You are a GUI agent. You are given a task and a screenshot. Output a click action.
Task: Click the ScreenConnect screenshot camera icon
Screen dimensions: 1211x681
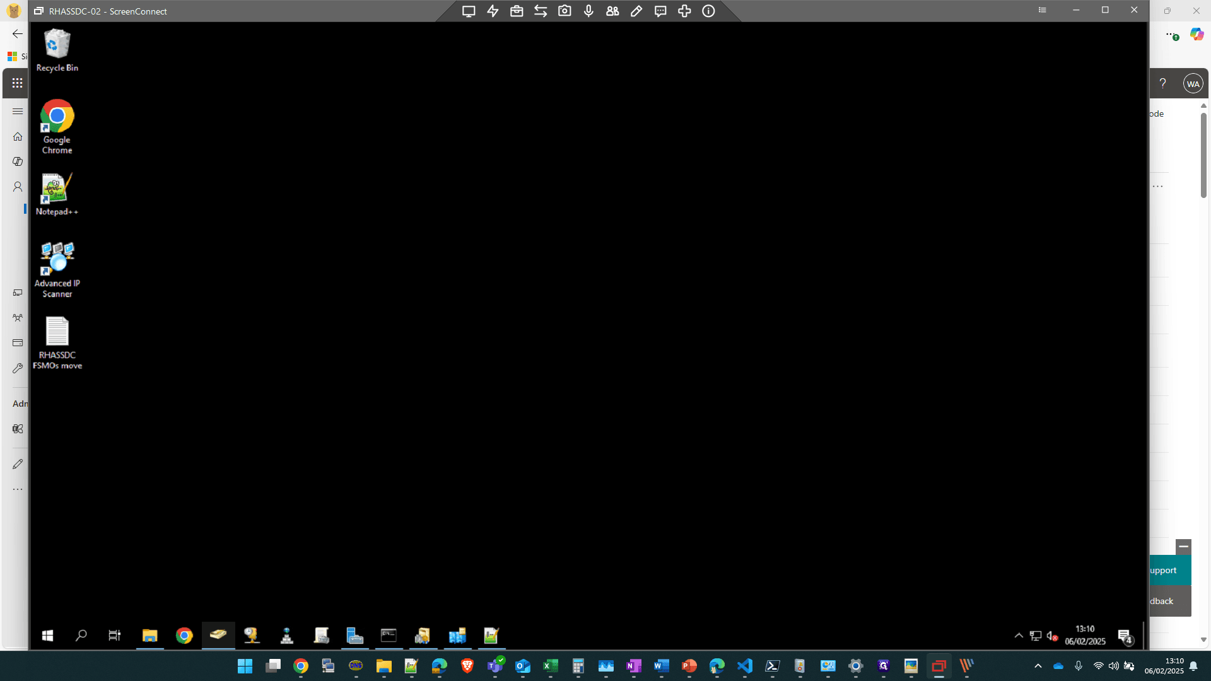click(565, 11)
